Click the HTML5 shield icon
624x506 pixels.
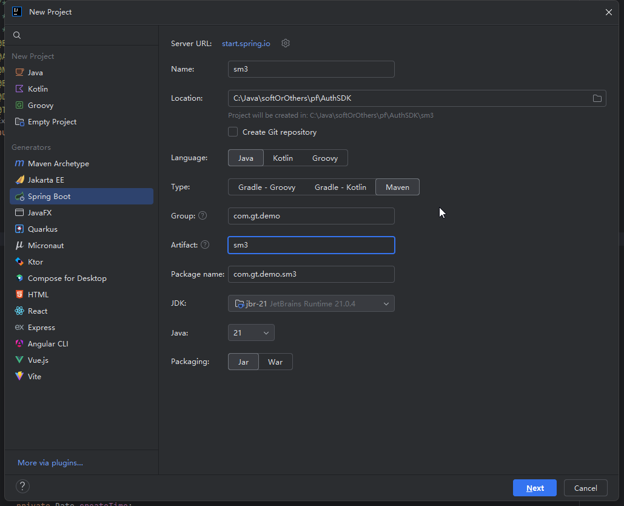tap(19, 294)
